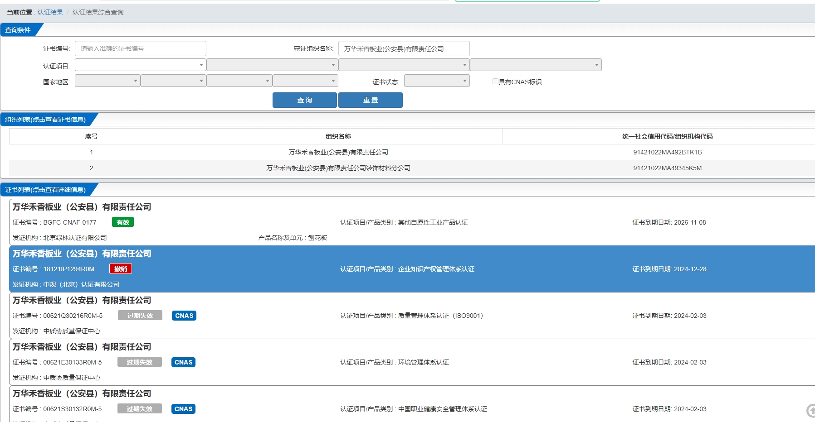Screen dimensions: 815x422
Task: Click the red 撤销 status badge
Action: coord(121,269)
